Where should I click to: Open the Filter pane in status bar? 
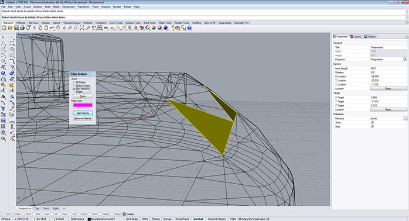[233, 219]
